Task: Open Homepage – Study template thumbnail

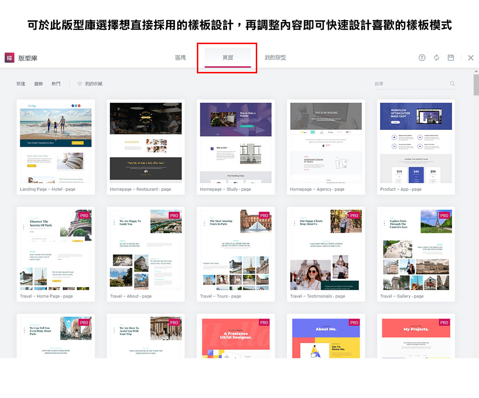Action: click(236, 143)
